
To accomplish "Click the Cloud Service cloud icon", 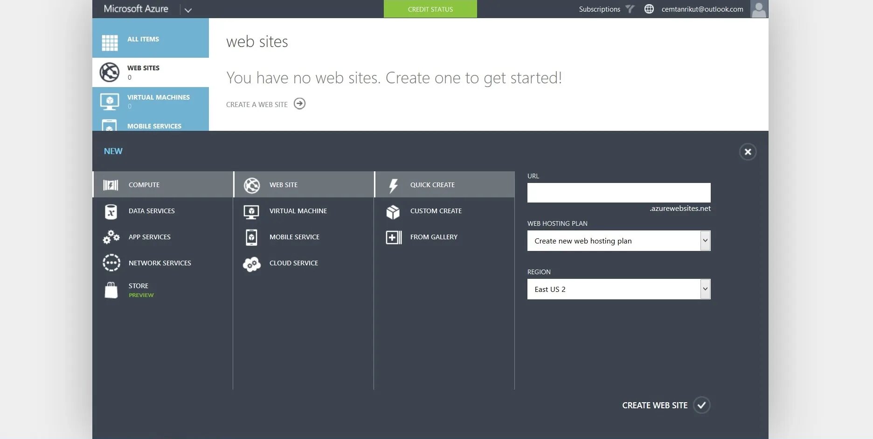I will pos(252,264).
